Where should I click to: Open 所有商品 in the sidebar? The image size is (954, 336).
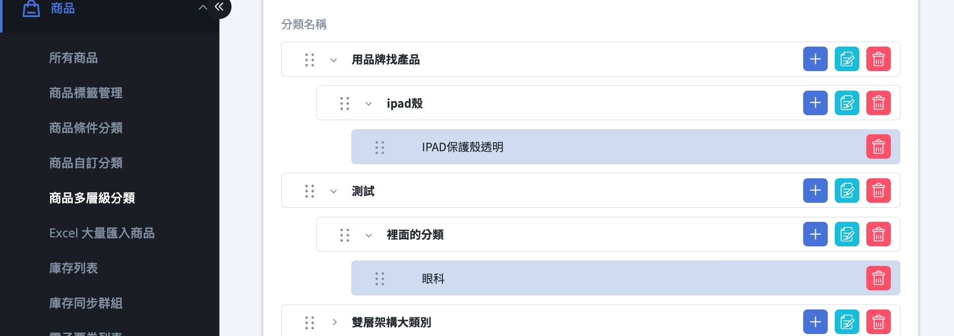coord(74,58)
